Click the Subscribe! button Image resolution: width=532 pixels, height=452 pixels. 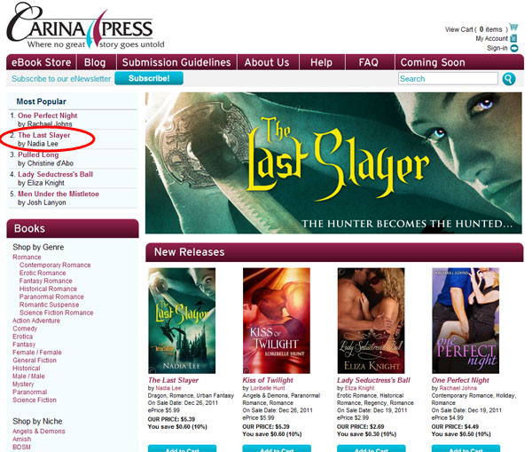pyautogui.click(x=149, y=78)
